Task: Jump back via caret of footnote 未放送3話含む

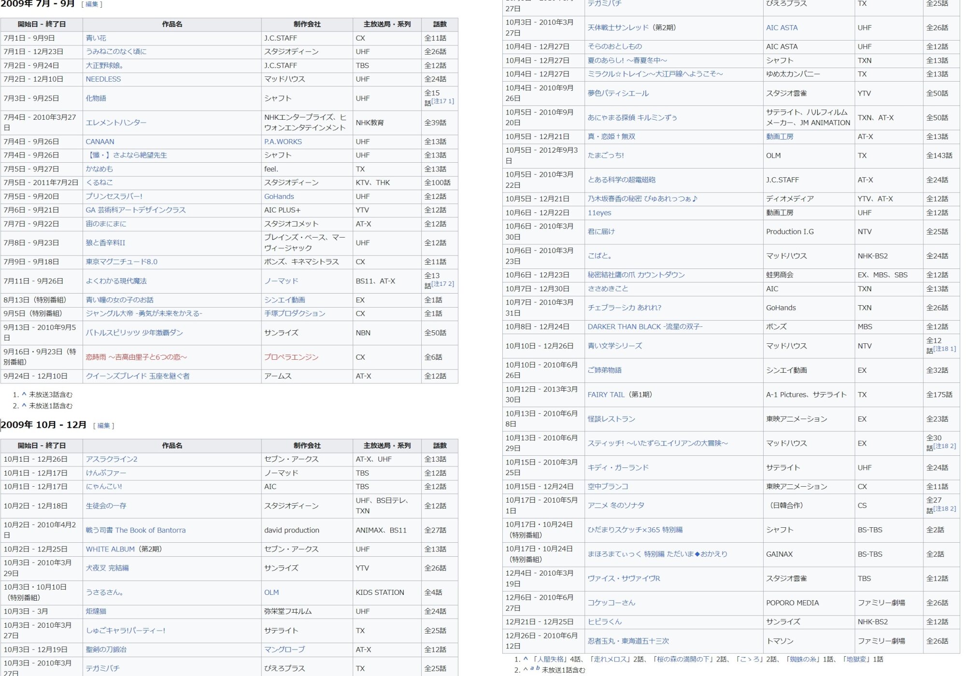Action: point(24,394)
